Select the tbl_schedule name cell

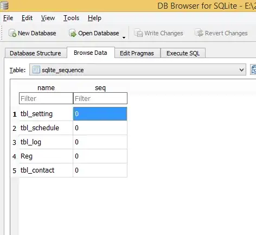pos(46,128)
